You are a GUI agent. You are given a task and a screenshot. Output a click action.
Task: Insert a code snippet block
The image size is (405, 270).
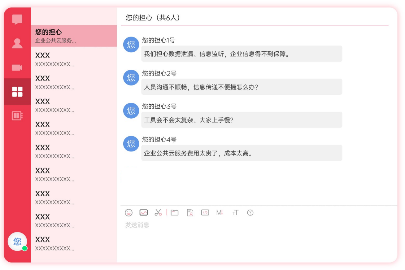pyautogui.click(x=205, y=213)
